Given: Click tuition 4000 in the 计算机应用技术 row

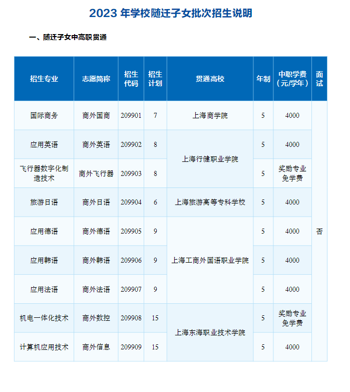Looking at the screenshot, I should 292,347.
